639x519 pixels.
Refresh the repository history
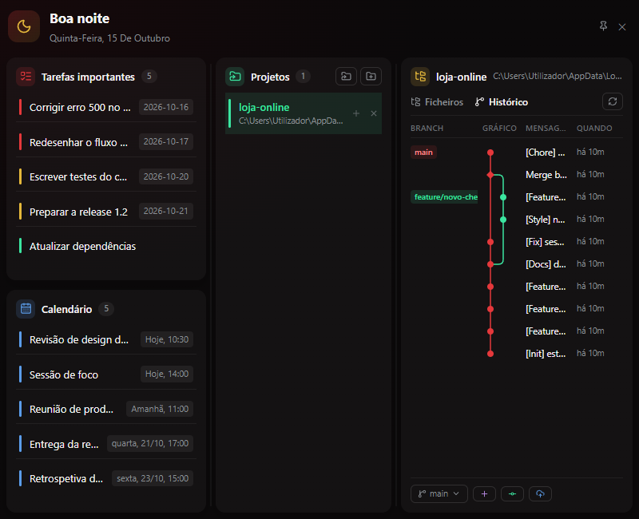coord(613,101)
